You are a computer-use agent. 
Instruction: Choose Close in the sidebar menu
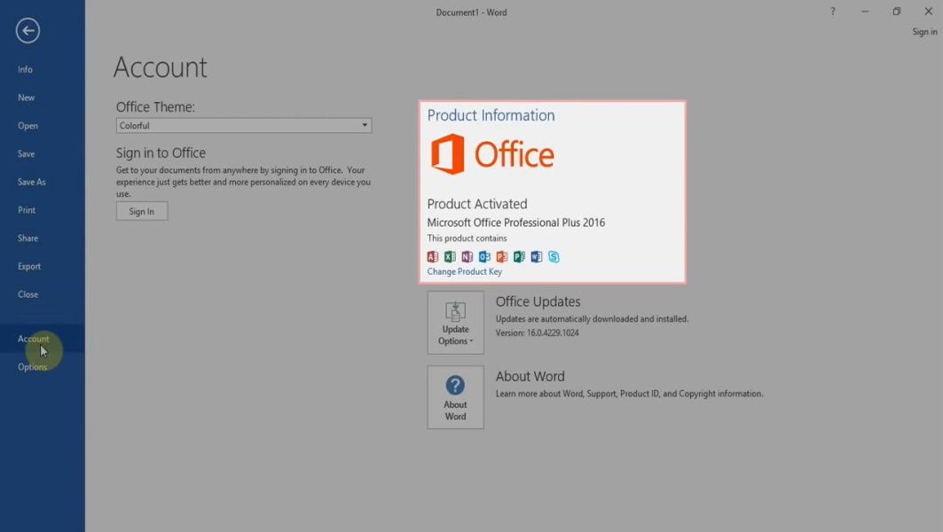coord(28,294)
